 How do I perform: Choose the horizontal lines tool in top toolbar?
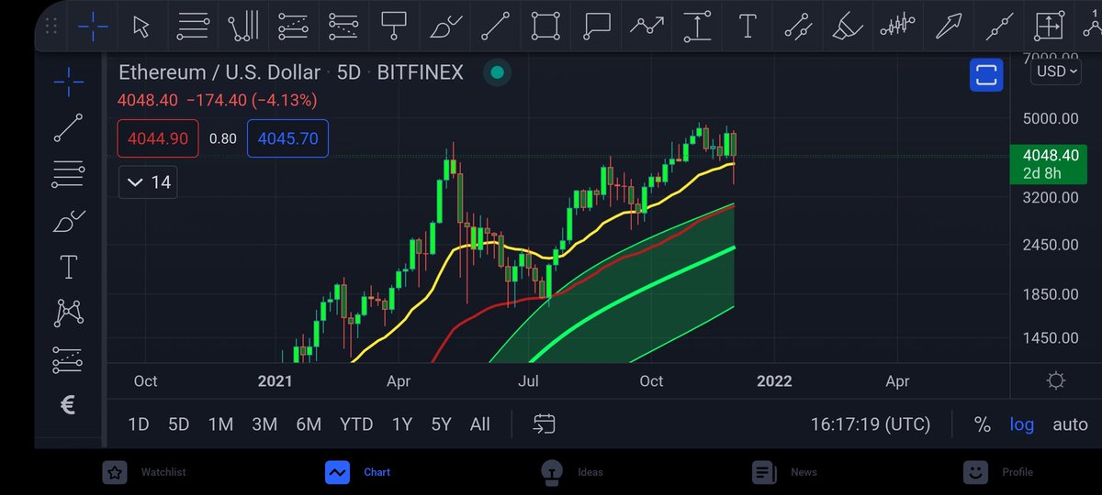193,25
